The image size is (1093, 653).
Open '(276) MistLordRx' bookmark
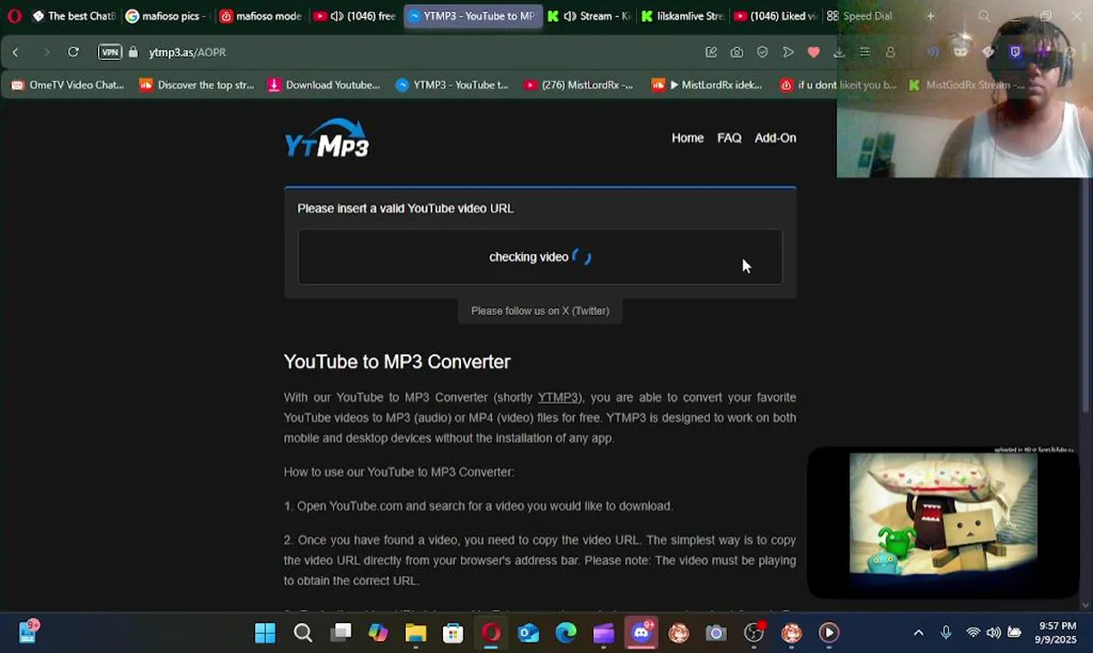click(x=579, y=85)
